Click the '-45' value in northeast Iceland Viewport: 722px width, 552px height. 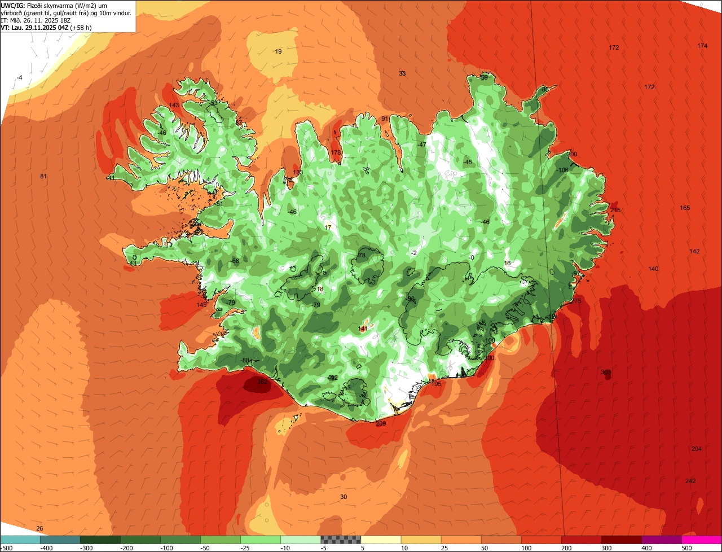(x=468, y=162)
